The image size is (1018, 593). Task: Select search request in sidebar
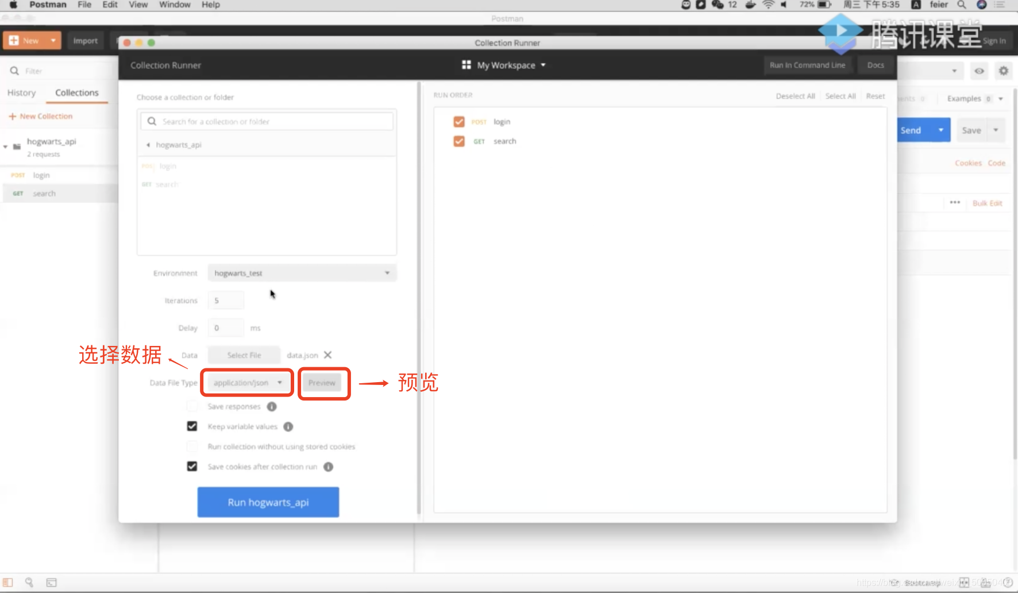point(59,194)
